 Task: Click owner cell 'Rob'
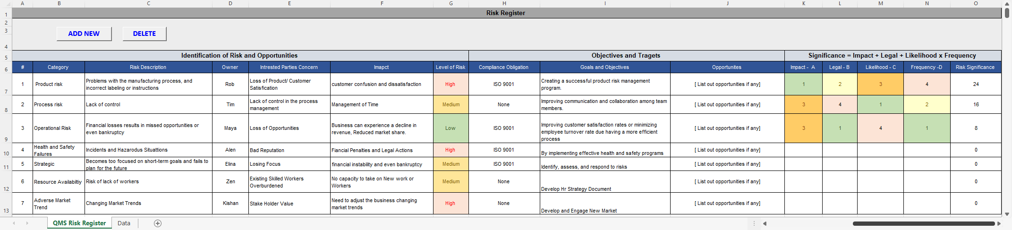(230, 84)
